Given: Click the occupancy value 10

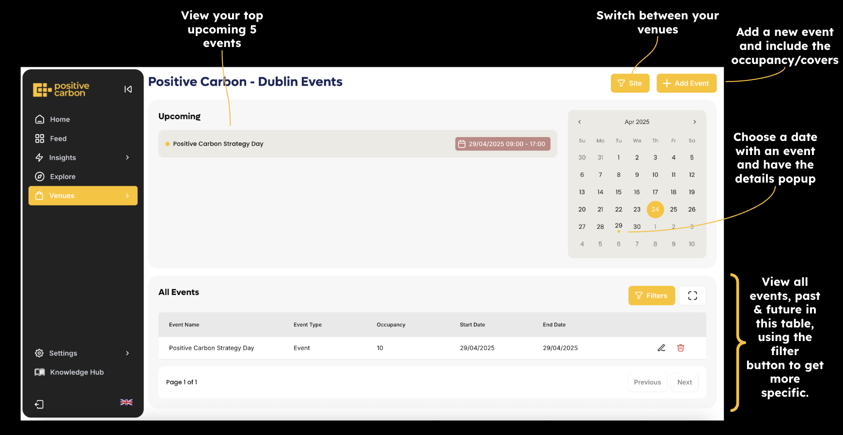Looking at the screenshot, I should coord(380,348).
